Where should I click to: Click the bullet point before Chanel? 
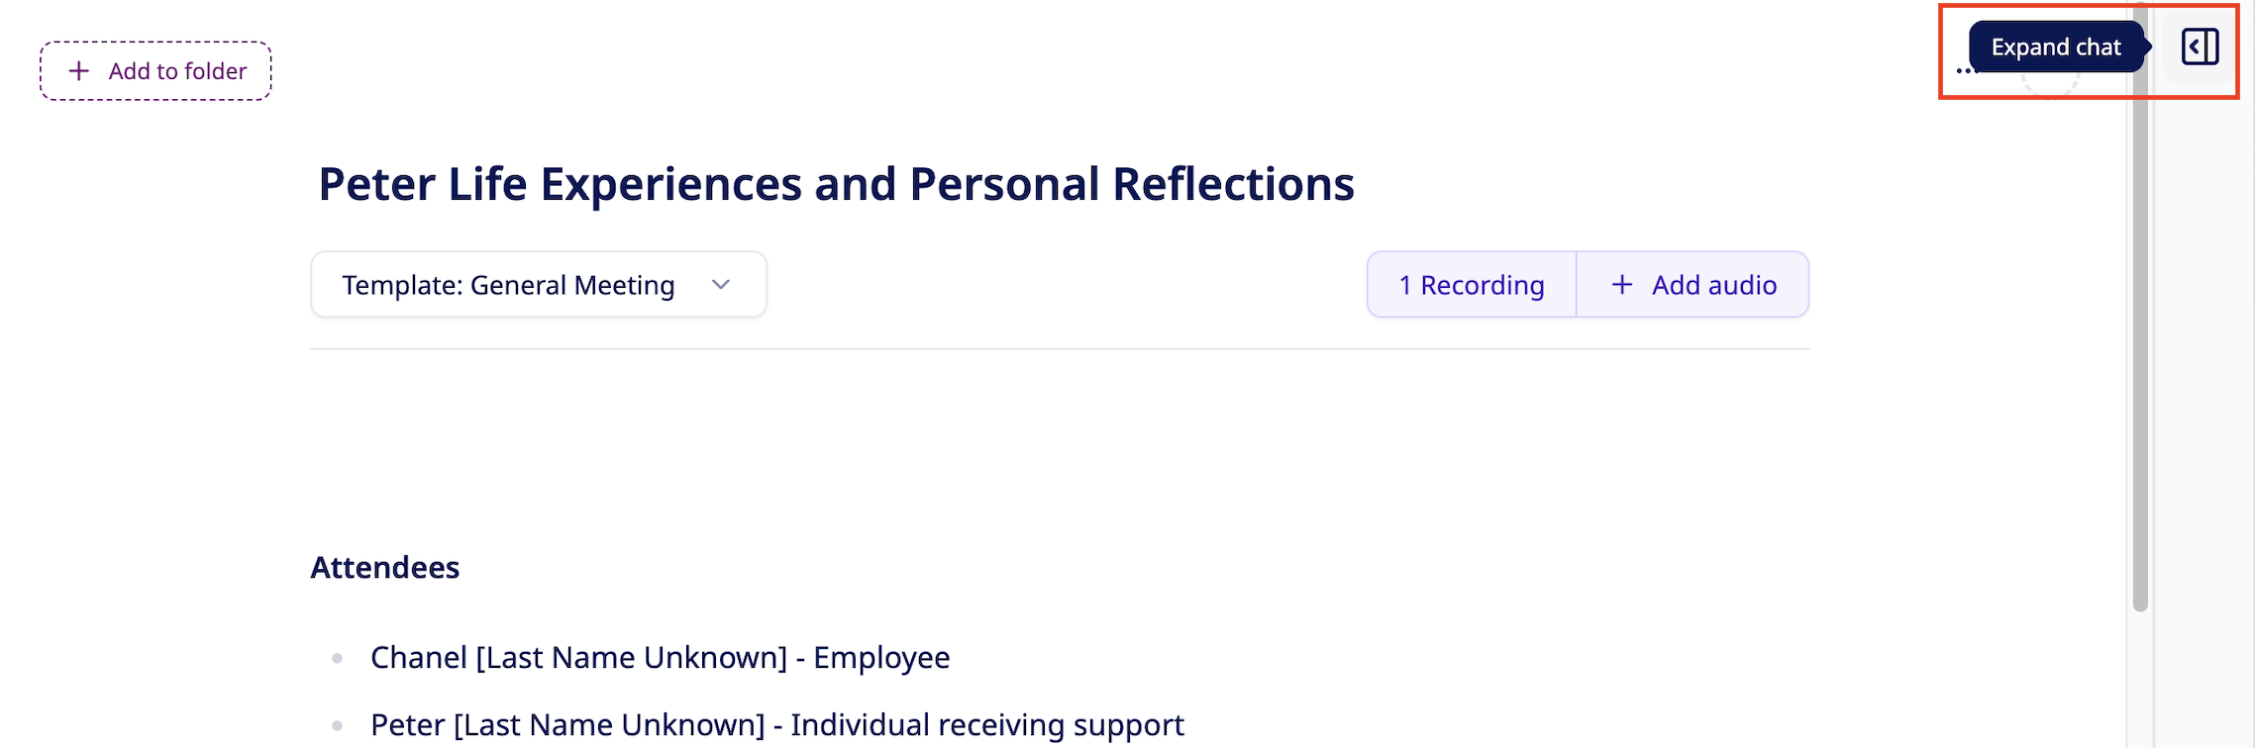point(338,658)
